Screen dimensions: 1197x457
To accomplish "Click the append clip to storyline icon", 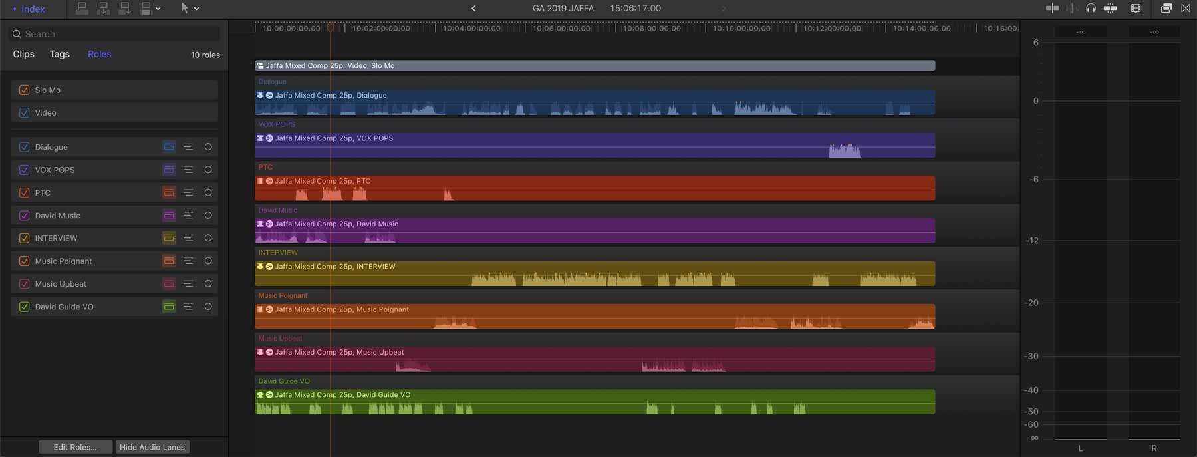I will (124, 8).
